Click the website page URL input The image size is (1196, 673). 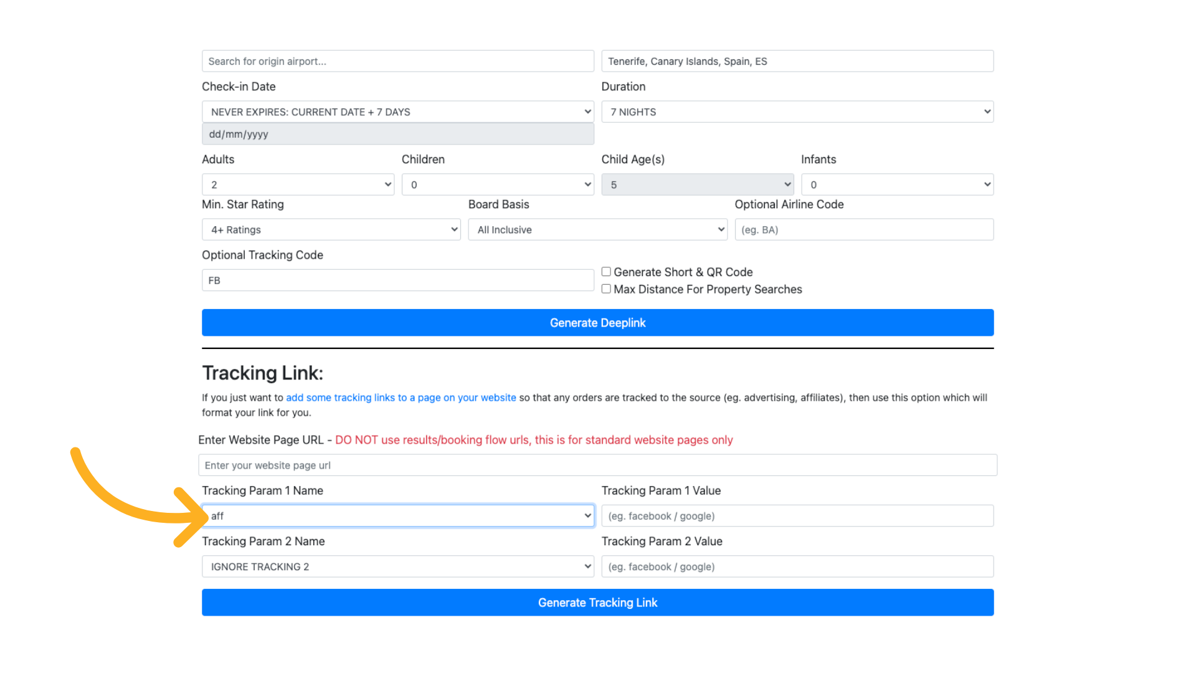coord(597,465)
